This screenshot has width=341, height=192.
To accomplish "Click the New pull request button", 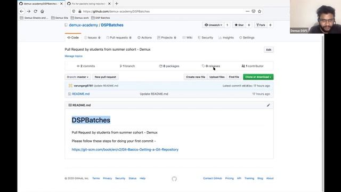I will tap(105, 77).
